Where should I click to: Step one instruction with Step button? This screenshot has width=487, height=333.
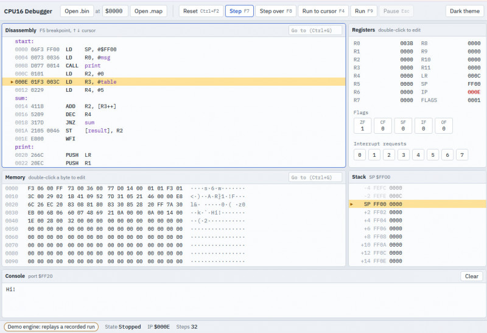pyautogui.click(x=239, y=11)
